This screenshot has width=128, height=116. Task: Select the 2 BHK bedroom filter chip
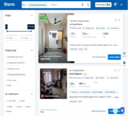coord(22,101)
